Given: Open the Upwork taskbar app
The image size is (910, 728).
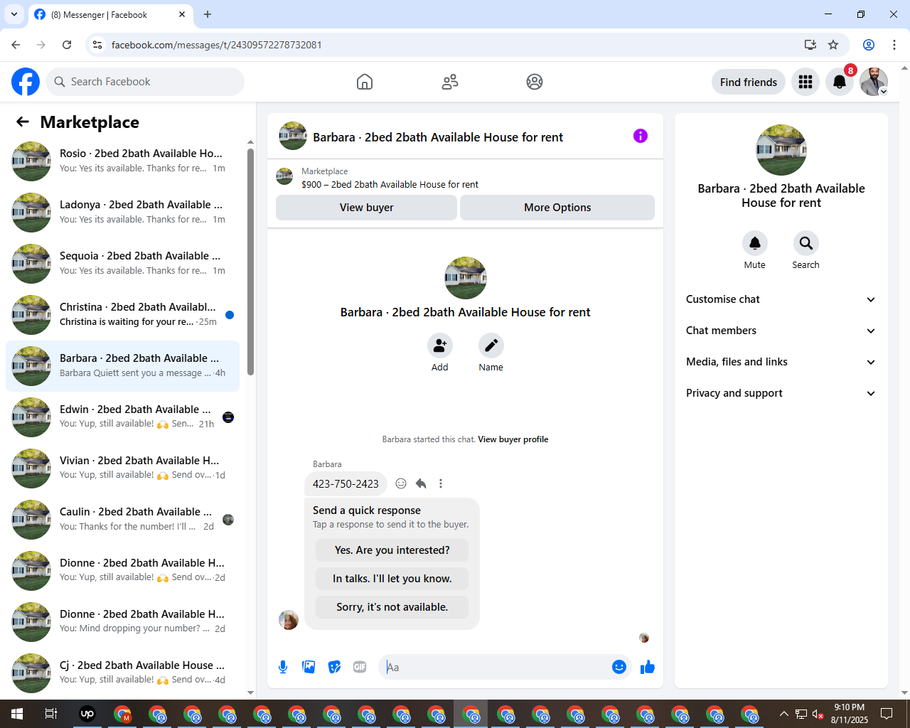Looking at the screenshot, I should coord(87,714).
